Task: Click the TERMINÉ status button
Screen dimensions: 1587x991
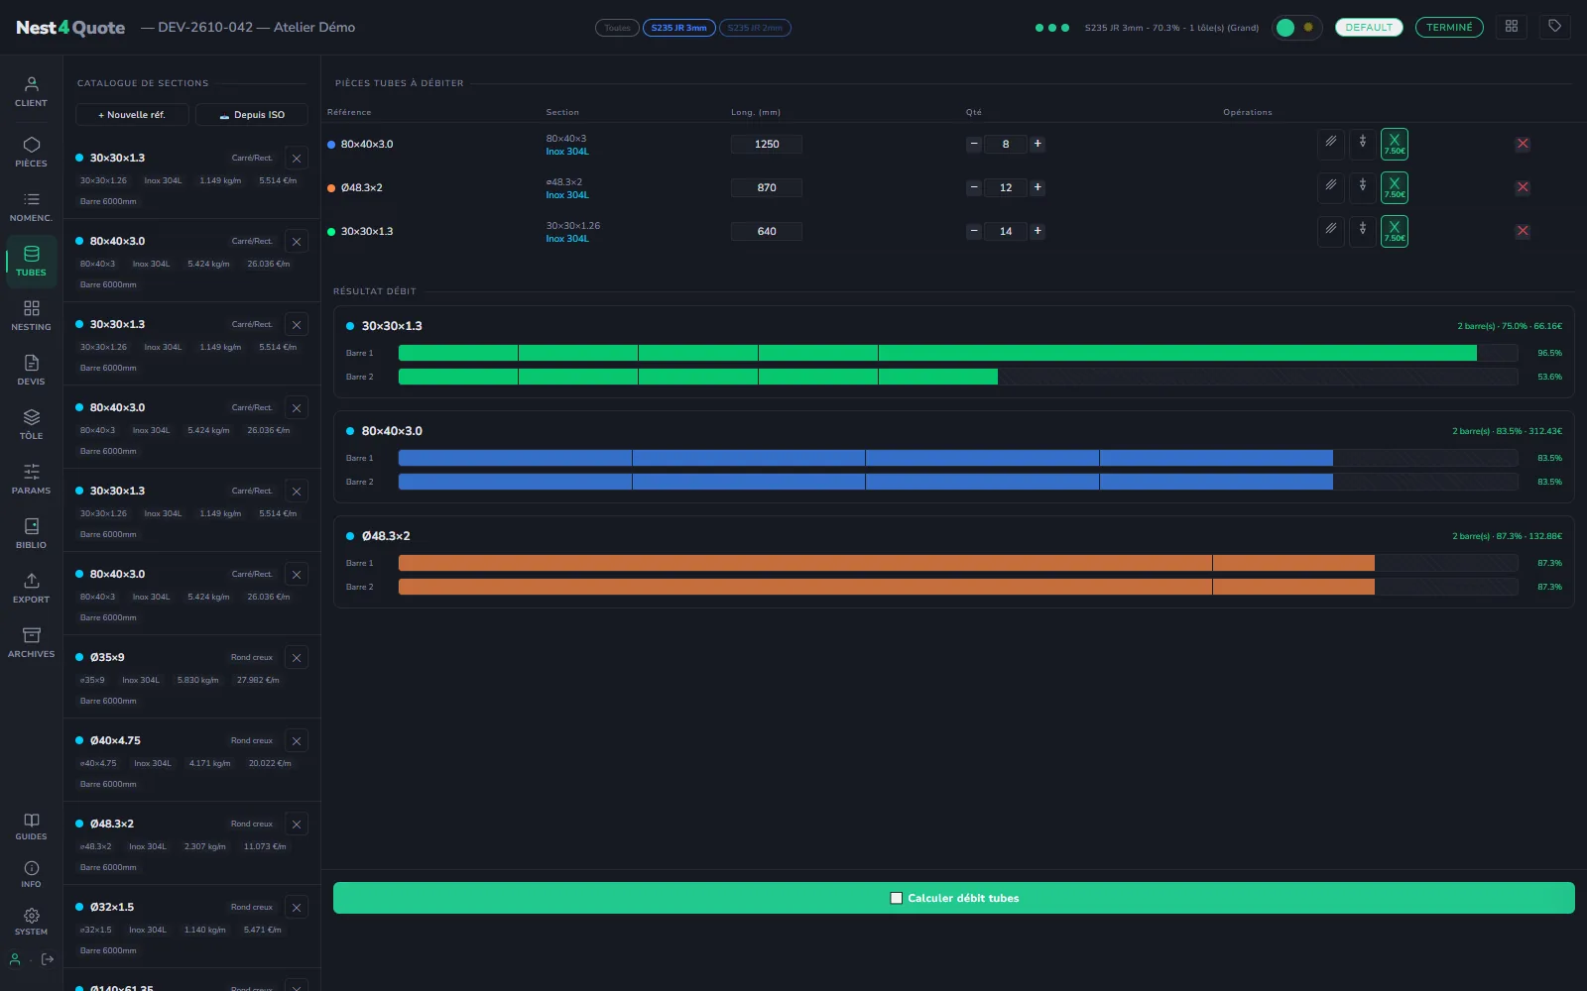Action: coord(1449,28)
